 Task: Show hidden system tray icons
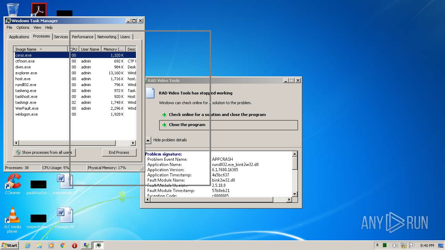[377, 245]
